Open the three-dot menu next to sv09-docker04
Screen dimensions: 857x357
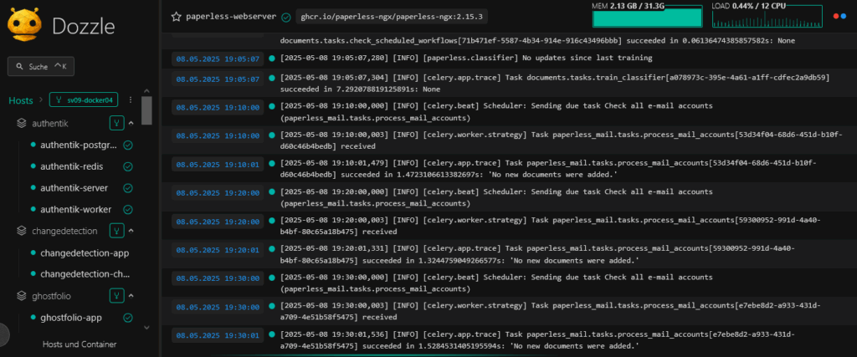131,100
